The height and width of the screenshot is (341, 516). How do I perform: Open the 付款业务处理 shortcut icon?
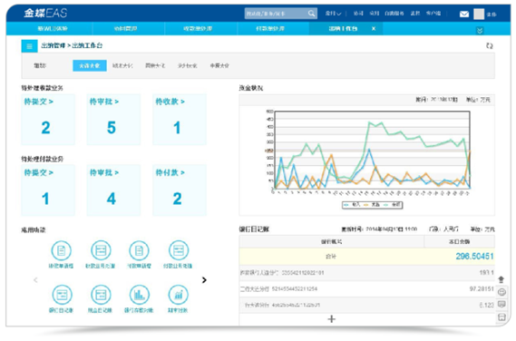(x=179, y=251)
